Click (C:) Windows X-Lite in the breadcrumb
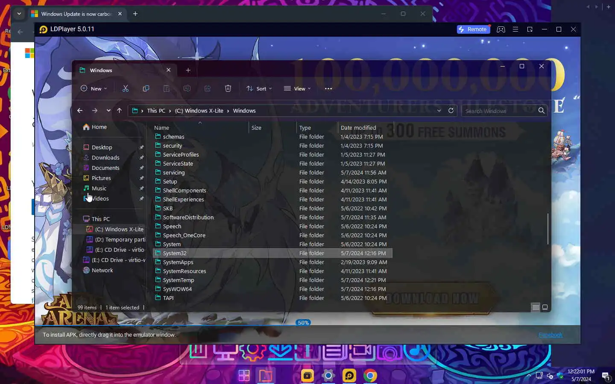 click(199, 111)
